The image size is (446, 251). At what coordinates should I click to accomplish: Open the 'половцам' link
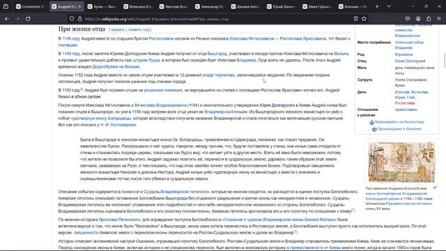click(x=68, y=45)
